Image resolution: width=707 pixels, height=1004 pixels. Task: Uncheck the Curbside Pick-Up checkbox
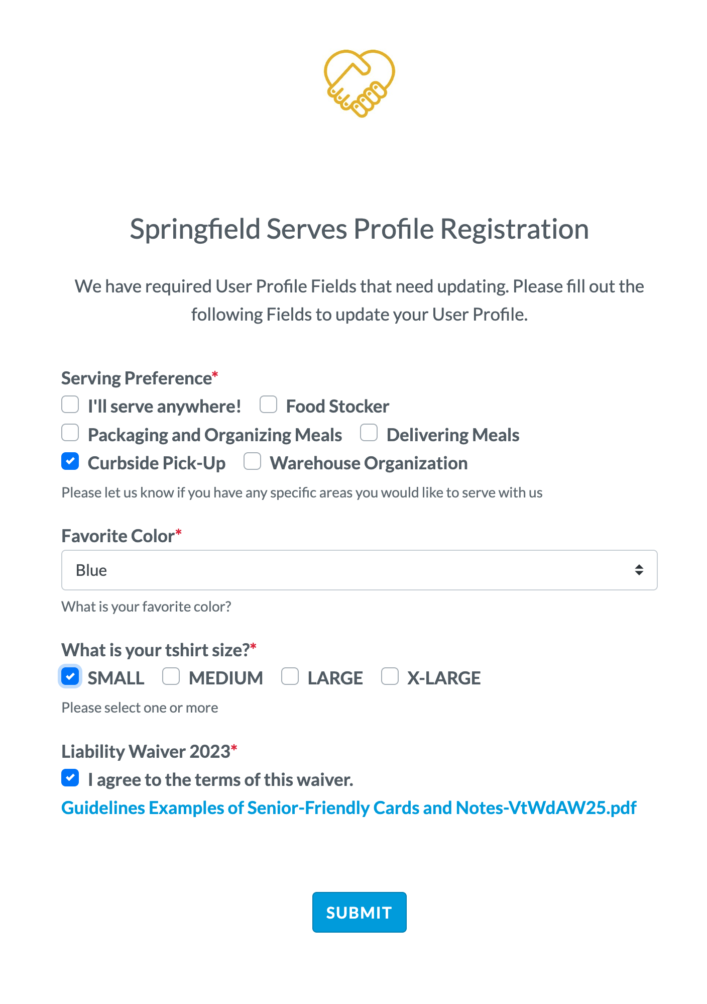(70, 461)
